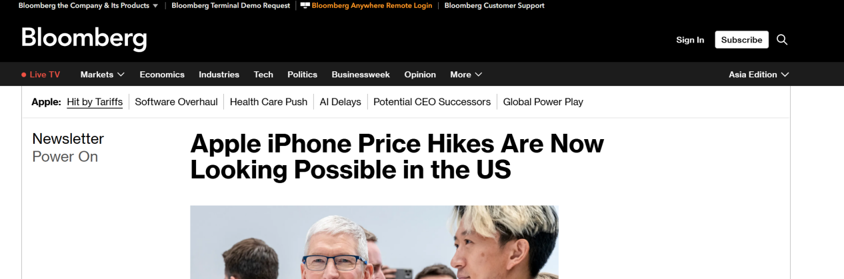Select Businessweek in the navigation bar
844x279 pixels.
click(361, 75)
